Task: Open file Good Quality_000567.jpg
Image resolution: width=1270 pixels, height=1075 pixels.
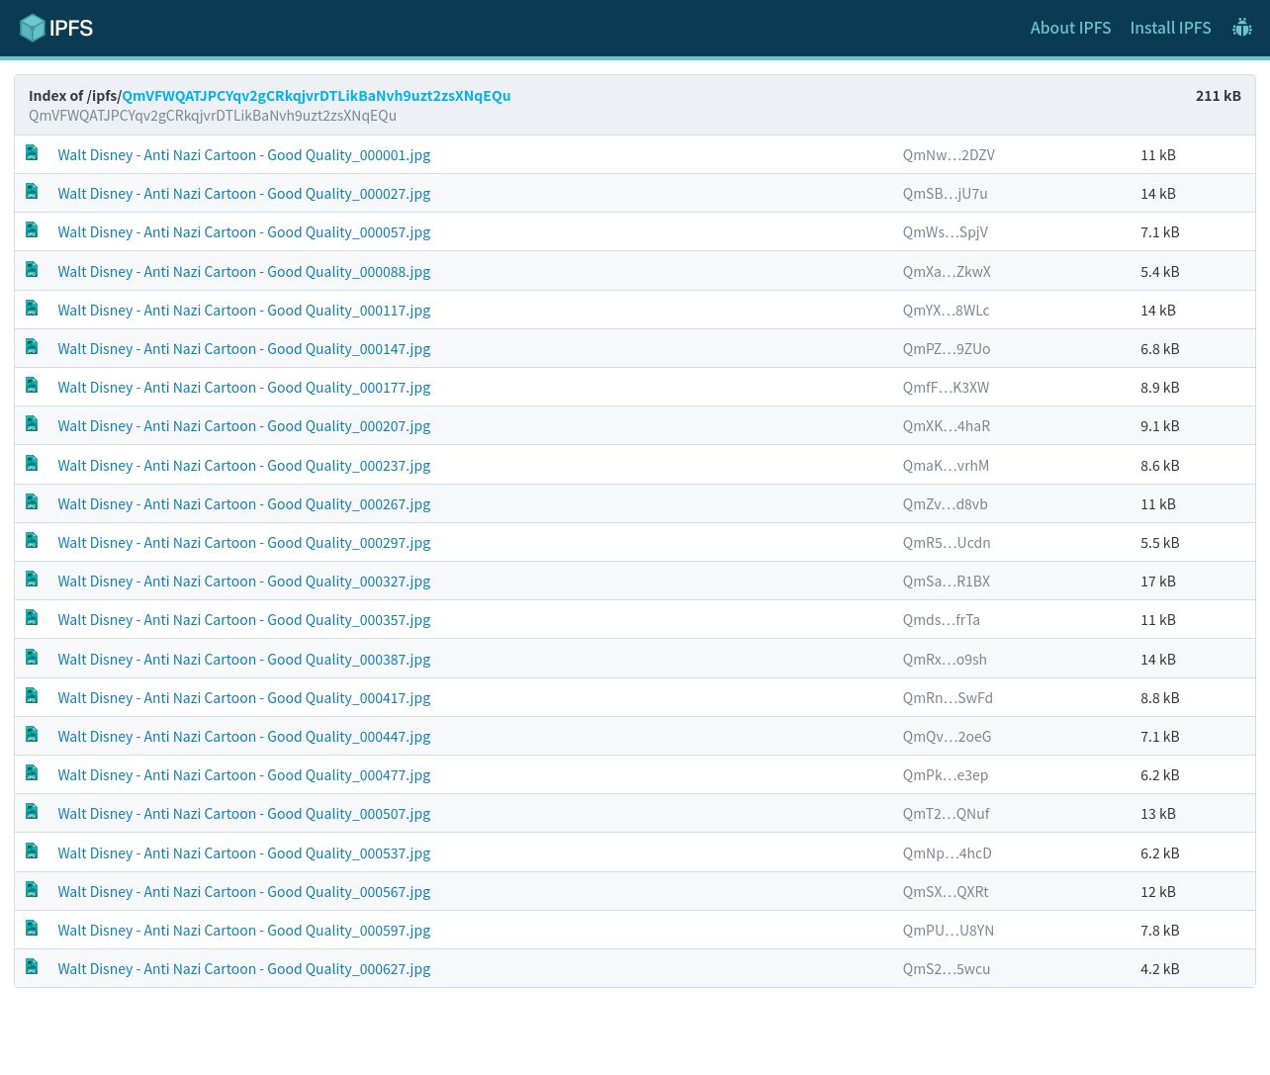Action: click(x=244, y=892)
